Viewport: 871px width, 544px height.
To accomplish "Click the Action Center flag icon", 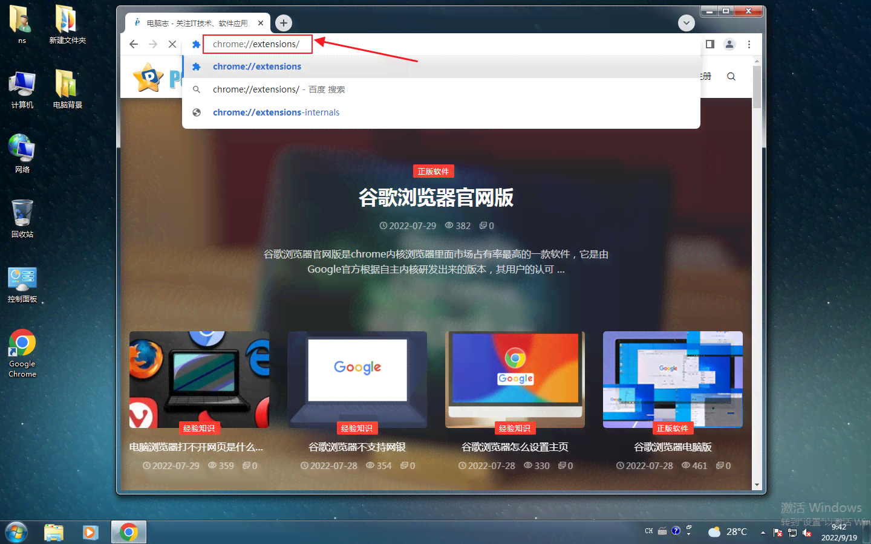I will tap(778, 533).
